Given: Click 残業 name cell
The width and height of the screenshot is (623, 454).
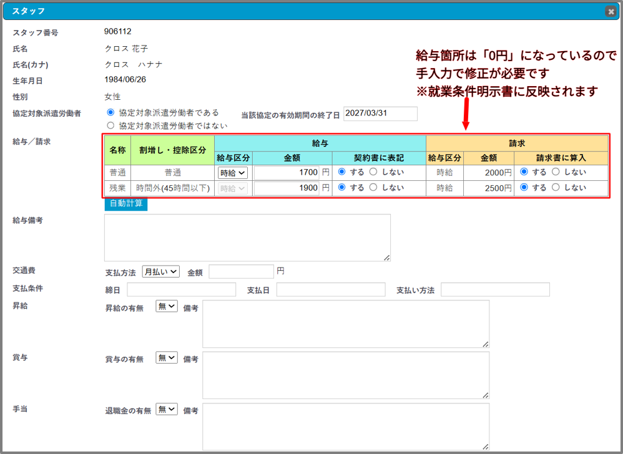Looking at the screenshot, I should pos(117,188).
